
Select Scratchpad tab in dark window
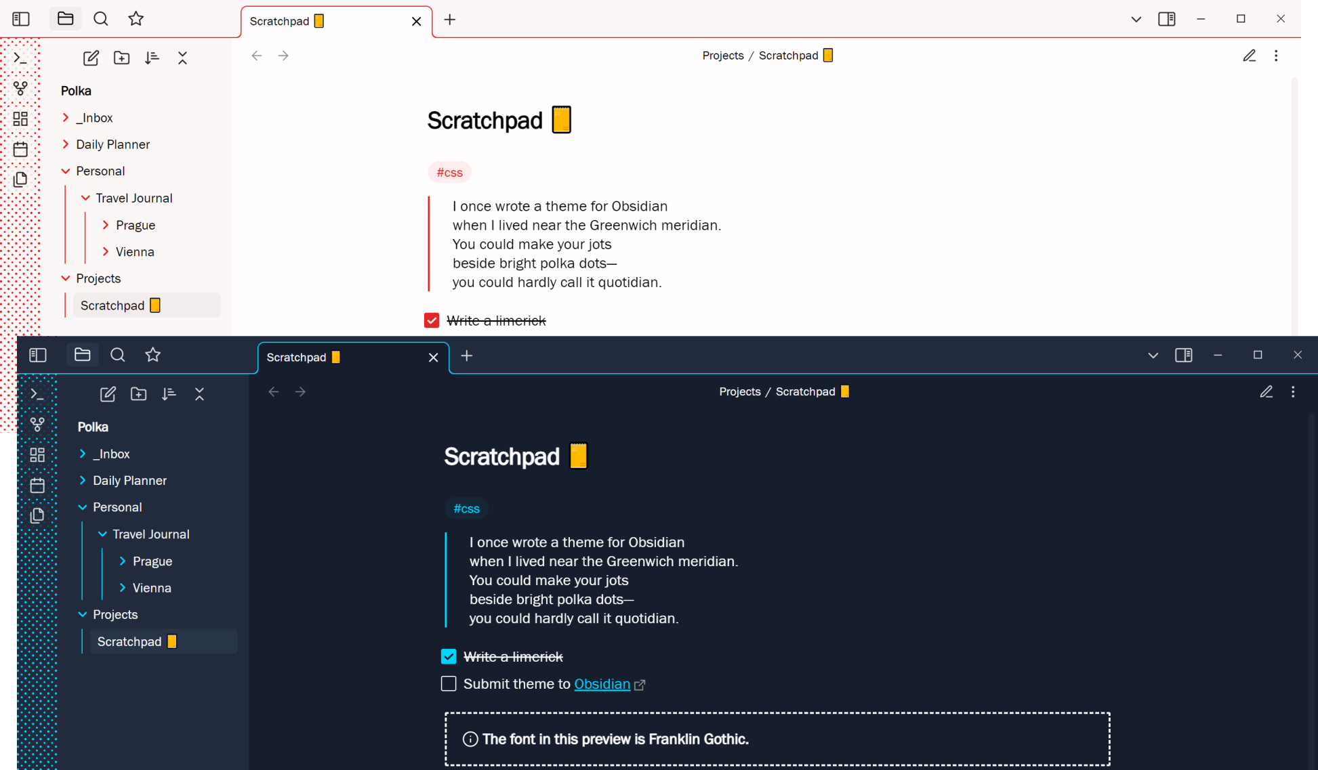tap(354, 358)
